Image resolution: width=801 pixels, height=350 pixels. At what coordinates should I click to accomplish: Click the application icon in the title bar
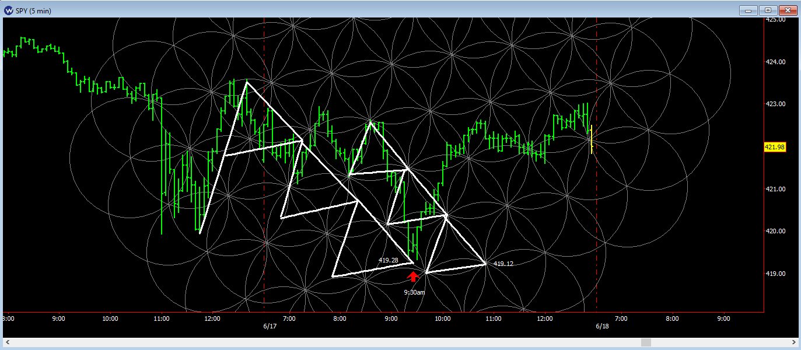tap(9, 10)
